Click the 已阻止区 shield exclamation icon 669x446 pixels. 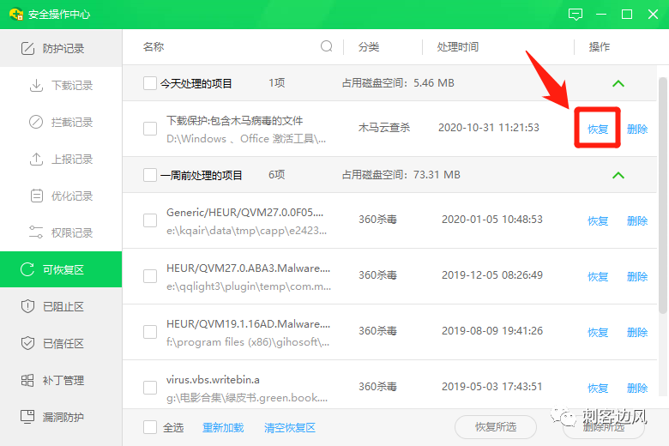tap(27, 306)
